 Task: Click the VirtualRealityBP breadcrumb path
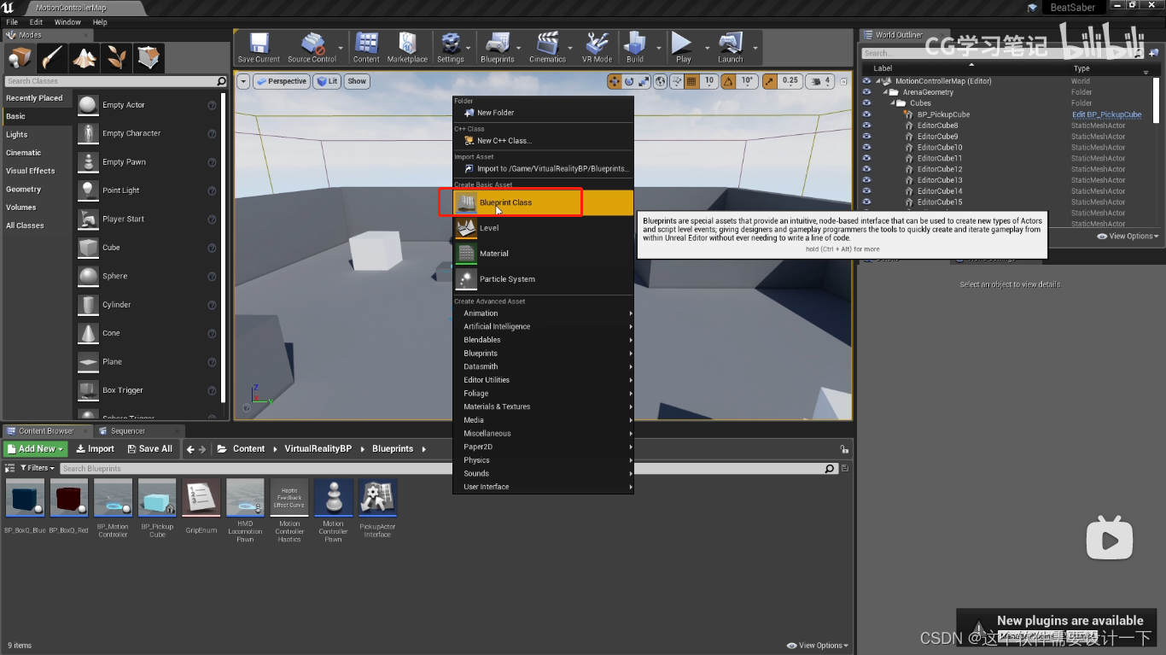pyautogui.click(x=318, y=448)
